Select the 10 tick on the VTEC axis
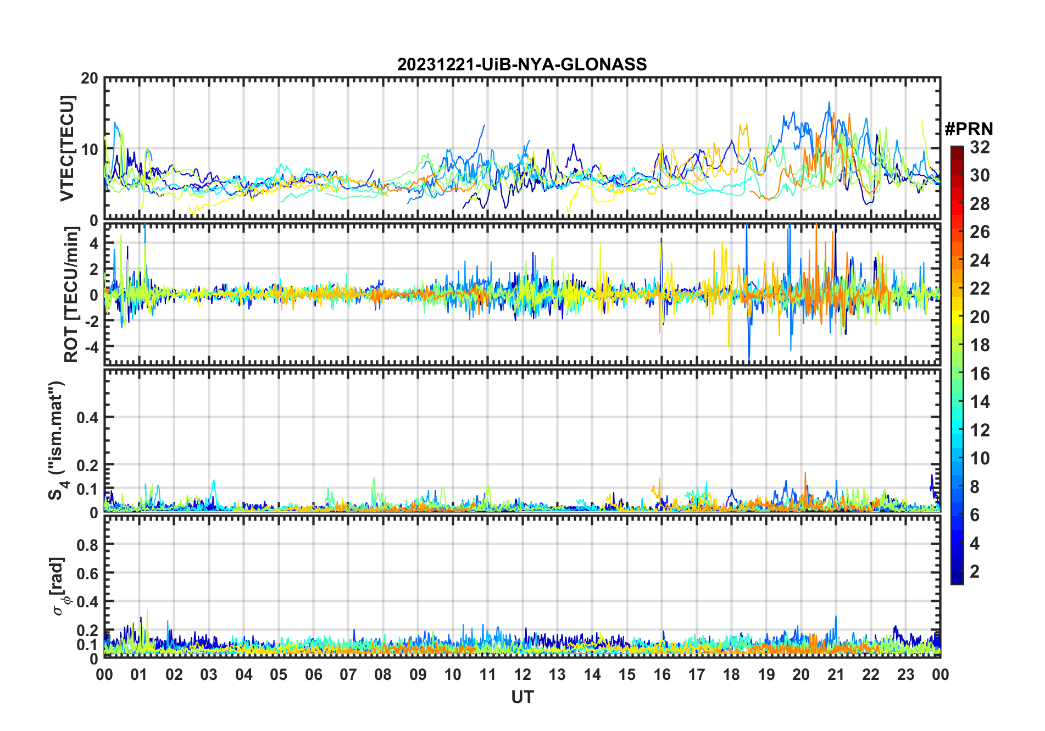This screenshot has height=731, width=1045. pos(90,149)
